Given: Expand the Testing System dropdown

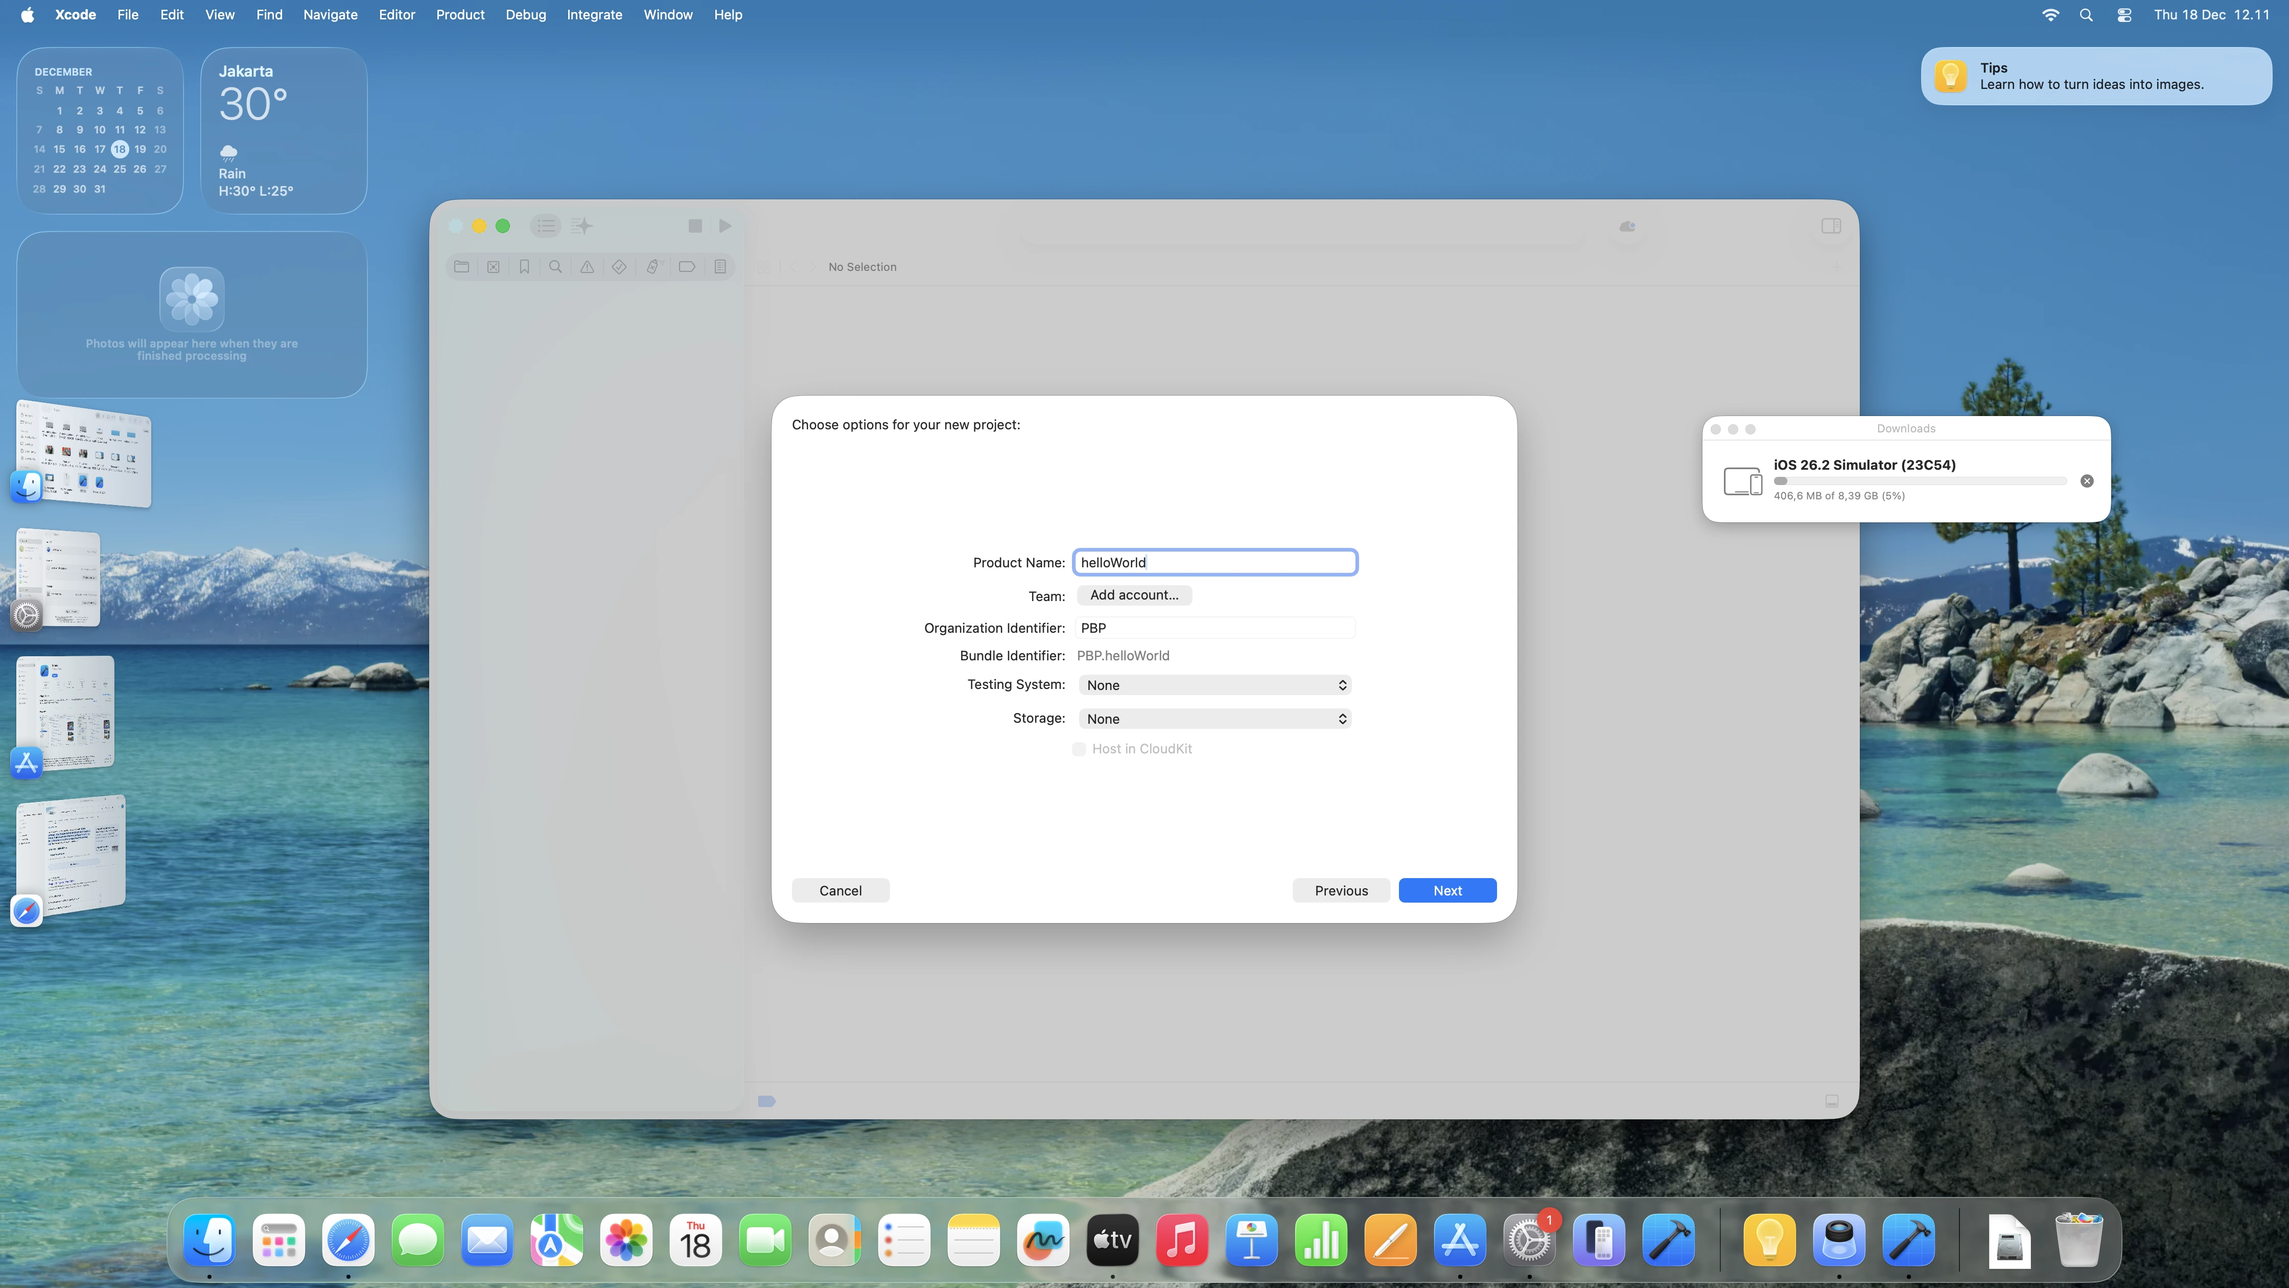Looking at the screenshot, I should [1214, 685].
